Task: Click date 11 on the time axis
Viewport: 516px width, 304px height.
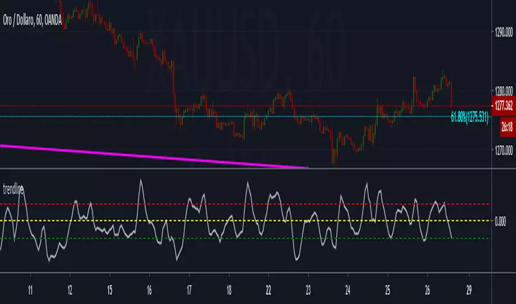Action: click(x=30, y=290)
